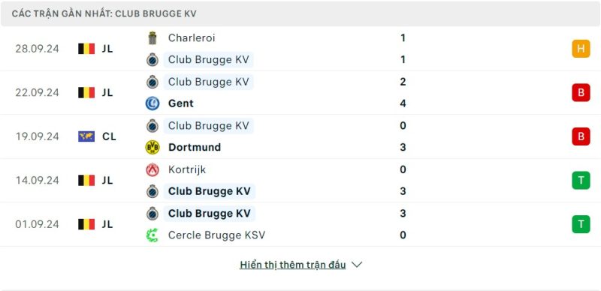The width and height of the screenshot is (601, 291).
Task: Click the CL competition label
Action: pyautogui.click(x=109, y=136)
